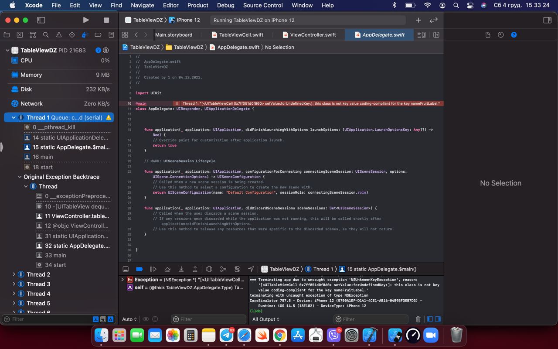The width and height of the screenshot is (558, 349).
Task: Switch to the ViewController.swift tab
Action: pyautogui.click(x=310, y=35)
